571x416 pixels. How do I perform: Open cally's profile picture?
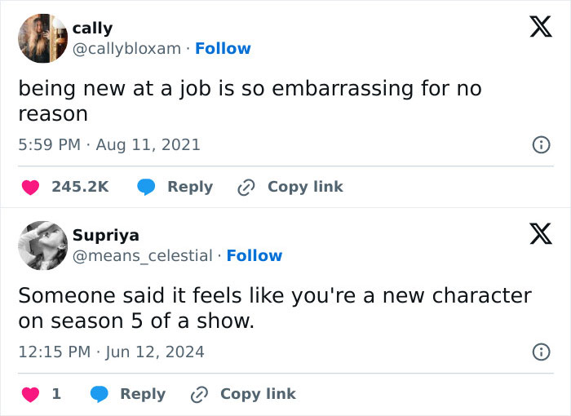[x=42, y=38]
